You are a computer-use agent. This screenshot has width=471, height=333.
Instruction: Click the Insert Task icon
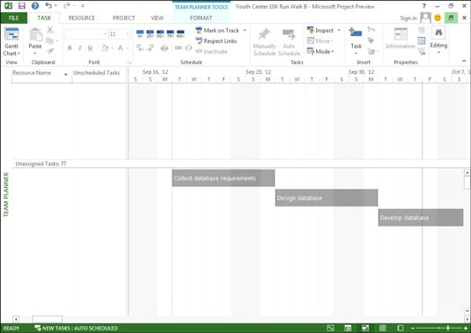click(x=356, y=33)
